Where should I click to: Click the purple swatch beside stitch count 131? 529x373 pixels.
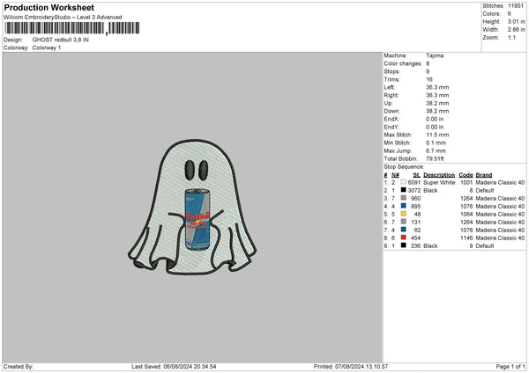pos(404,222)
